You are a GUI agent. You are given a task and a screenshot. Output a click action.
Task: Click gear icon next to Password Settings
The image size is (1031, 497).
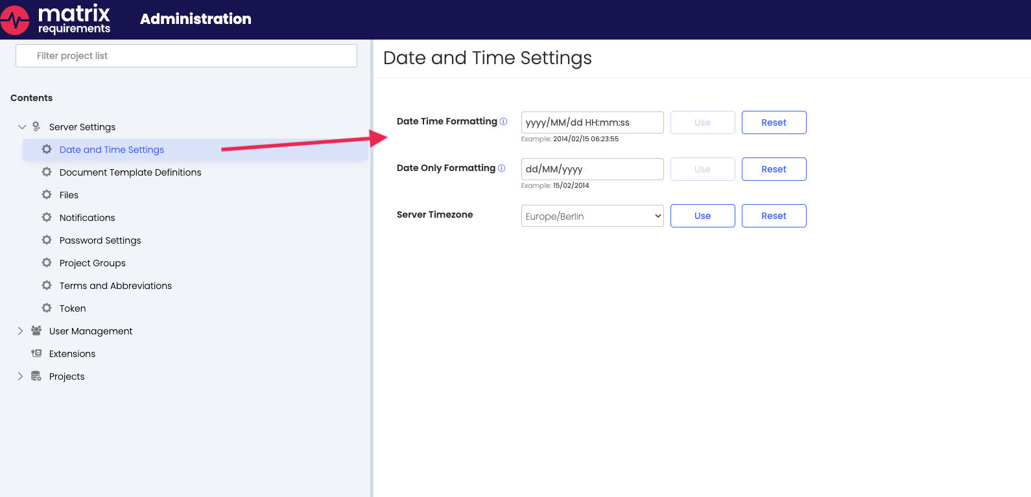pyautogui.click(x=47, y=240)
